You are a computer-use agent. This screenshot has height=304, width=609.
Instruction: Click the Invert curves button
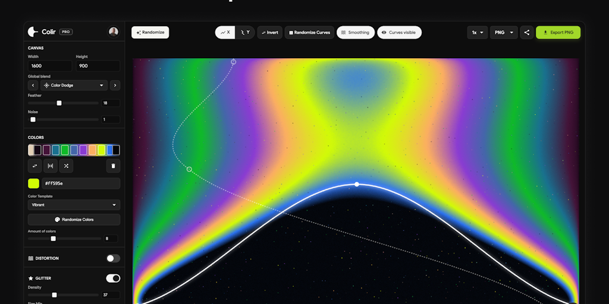(270, 33)
